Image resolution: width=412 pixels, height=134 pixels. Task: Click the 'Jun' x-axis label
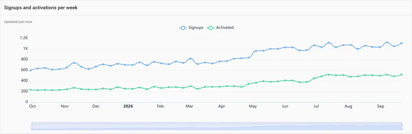tap(285, 106)
